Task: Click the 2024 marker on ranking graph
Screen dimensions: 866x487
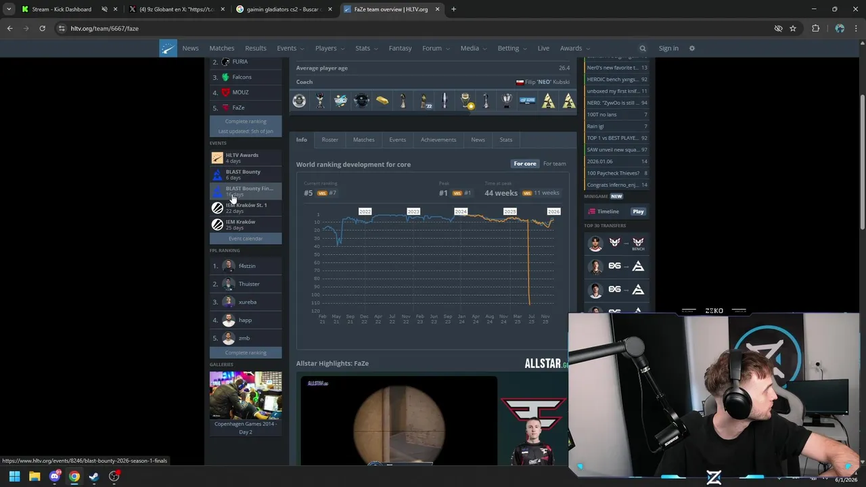Action: pyautogui.click(x=461, y=212)
